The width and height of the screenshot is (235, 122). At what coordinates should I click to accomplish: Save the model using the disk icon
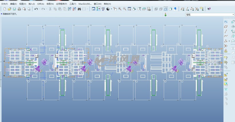coord(14,9)
